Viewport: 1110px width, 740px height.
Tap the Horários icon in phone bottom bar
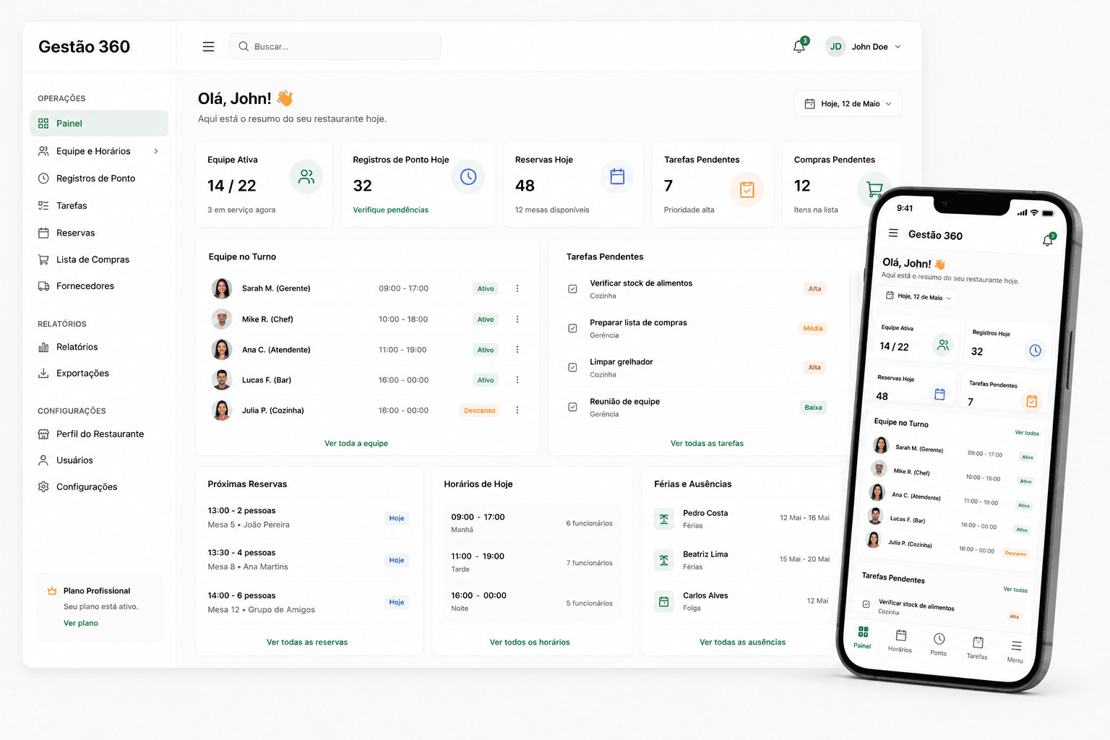(x=901, y=635)
